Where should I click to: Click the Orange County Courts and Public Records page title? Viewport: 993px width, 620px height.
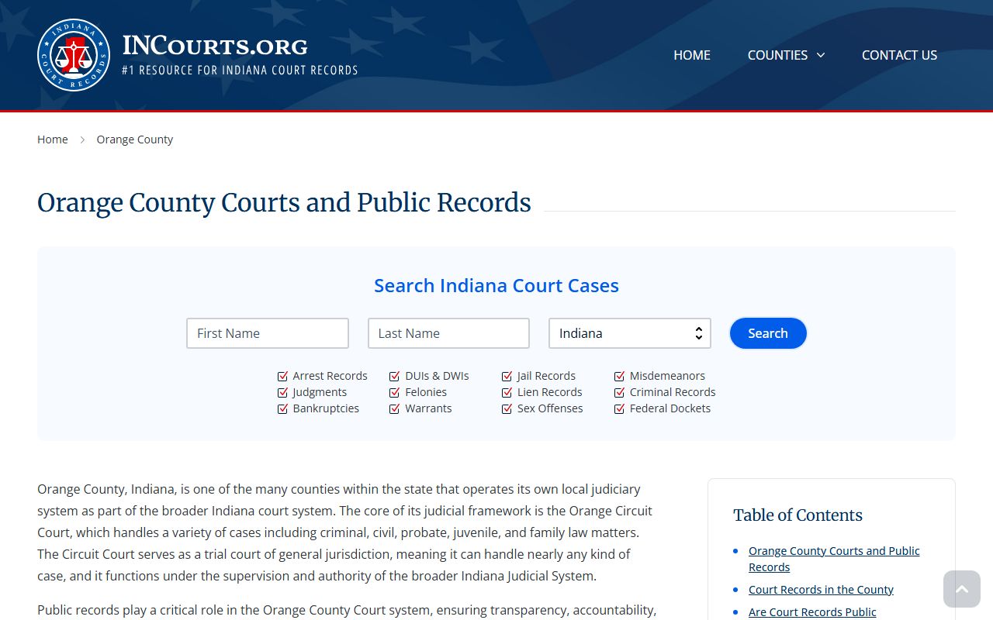click(284, 202)
